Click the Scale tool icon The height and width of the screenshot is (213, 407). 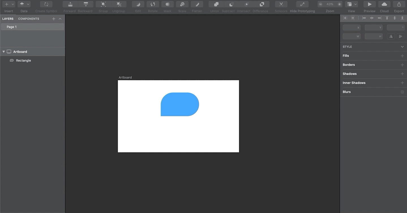182,4
